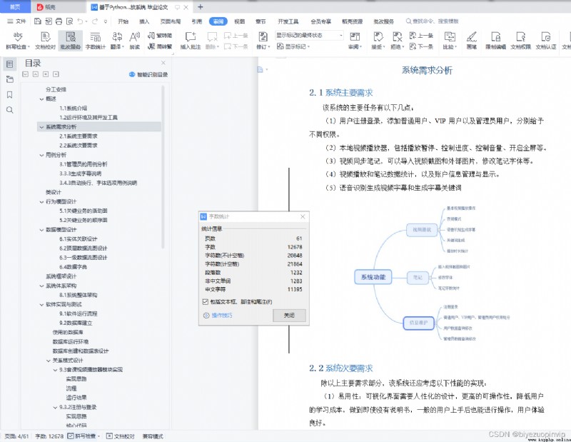Image resolution: width=571 pixels, height=442 pixels.
Task: Select the ink pen (画笔) tool
Action: tap(472, 40)
